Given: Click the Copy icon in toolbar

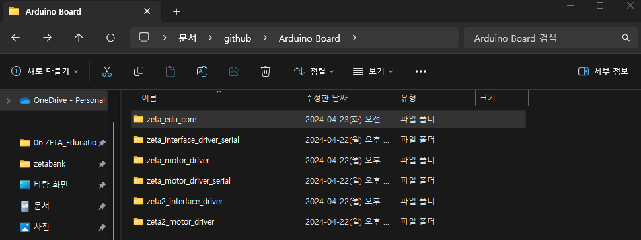Looking at the screenshot, I should coord(139,71).
